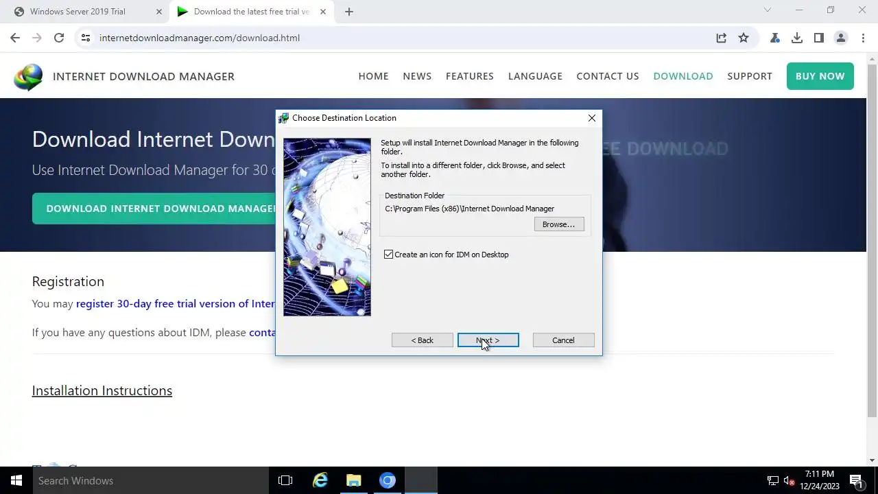Share this page icon in address bar
The height and width of the screenshot is (494, 878).
tap(721, 38)
